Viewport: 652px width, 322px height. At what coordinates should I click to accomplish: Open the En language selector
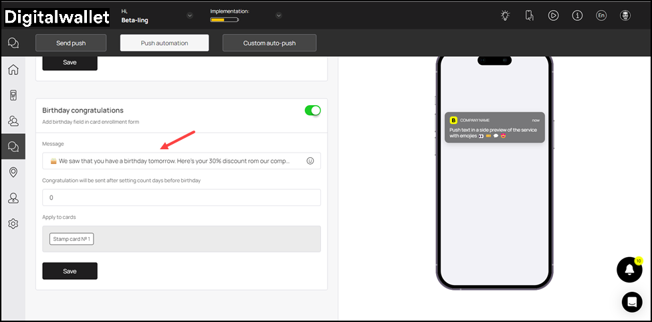(601, 15)
